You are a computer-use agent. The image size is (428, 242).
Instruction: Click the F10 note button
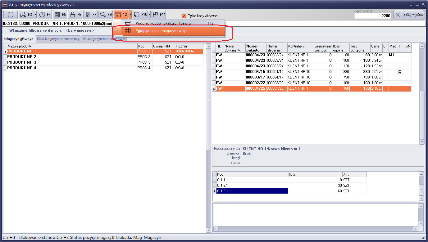coord(140,15)
